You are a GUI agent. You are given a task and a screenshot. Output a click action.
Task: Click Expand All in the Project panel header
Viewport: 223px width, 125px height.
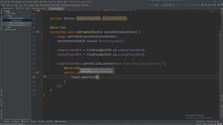(x=20, y=8)
